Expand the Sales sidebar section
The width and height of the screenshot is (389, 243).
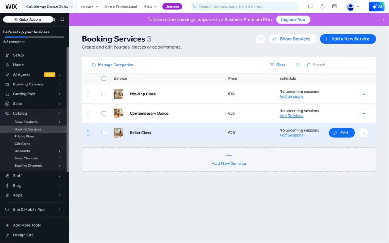point(60,104)
